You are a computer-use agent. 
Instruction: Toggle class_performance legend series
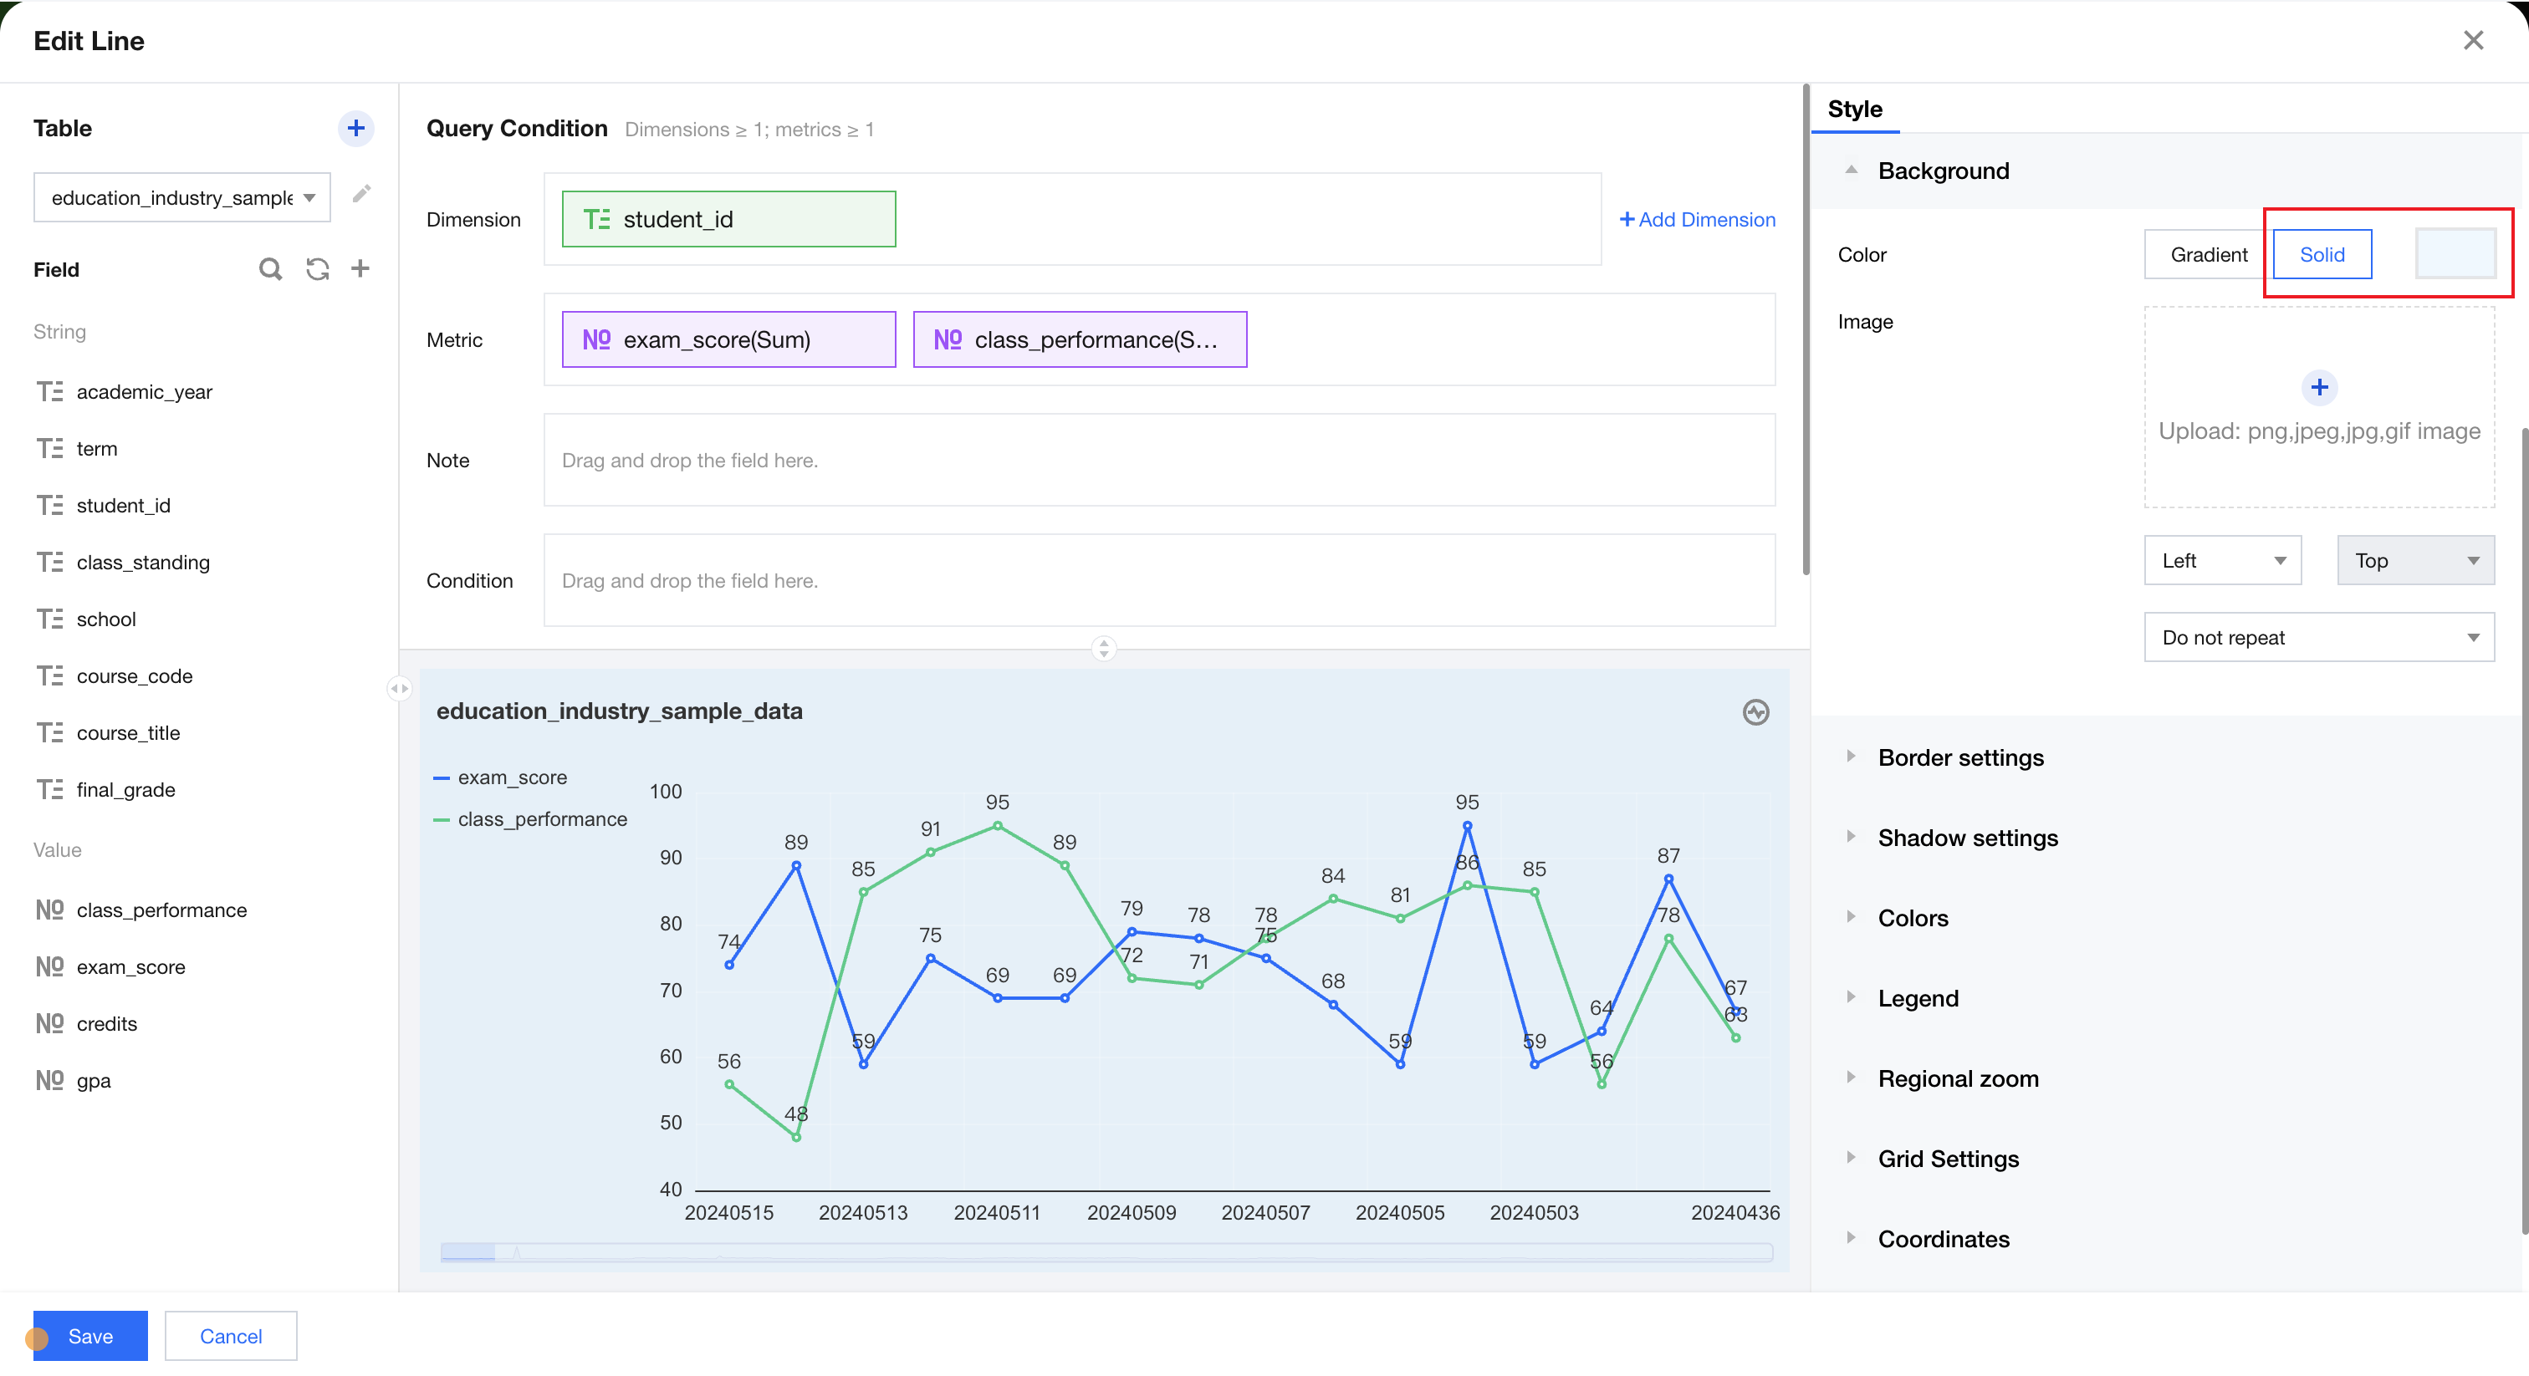tap(530, 819)
